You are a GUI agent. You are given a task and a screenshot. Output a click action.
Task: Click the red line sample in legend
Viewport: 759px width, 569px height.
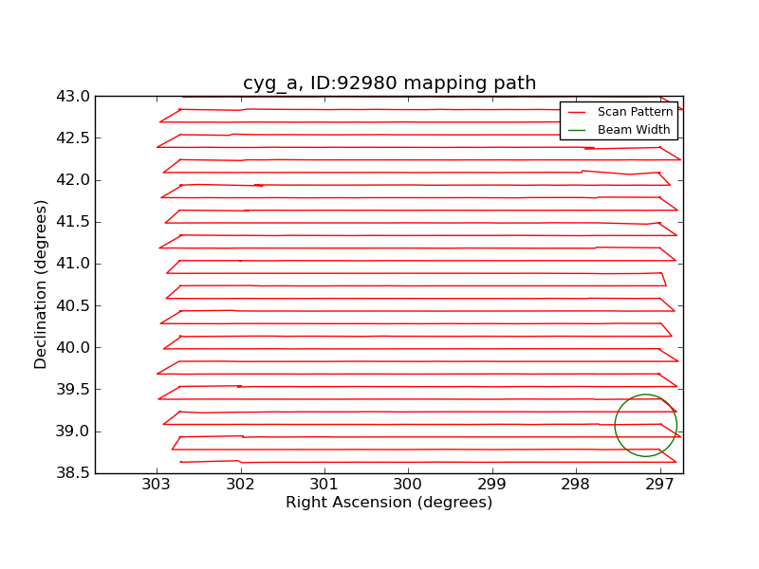coord(577,113)
